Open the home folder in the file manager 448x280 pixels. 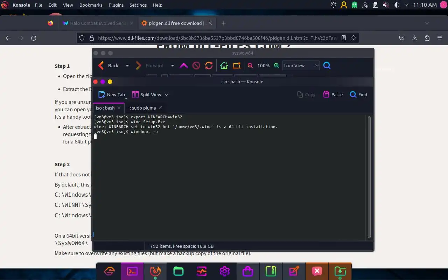[224, 65]
